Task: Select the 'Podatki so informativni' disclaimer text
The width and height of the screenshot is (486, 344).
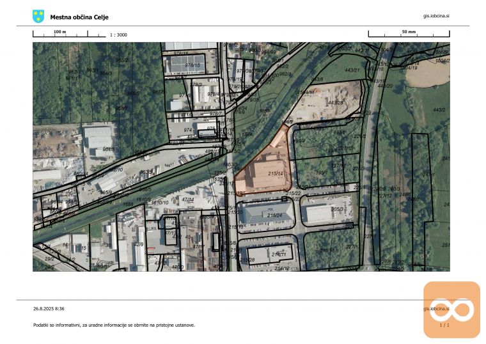Action: click(x=114, y=325)
